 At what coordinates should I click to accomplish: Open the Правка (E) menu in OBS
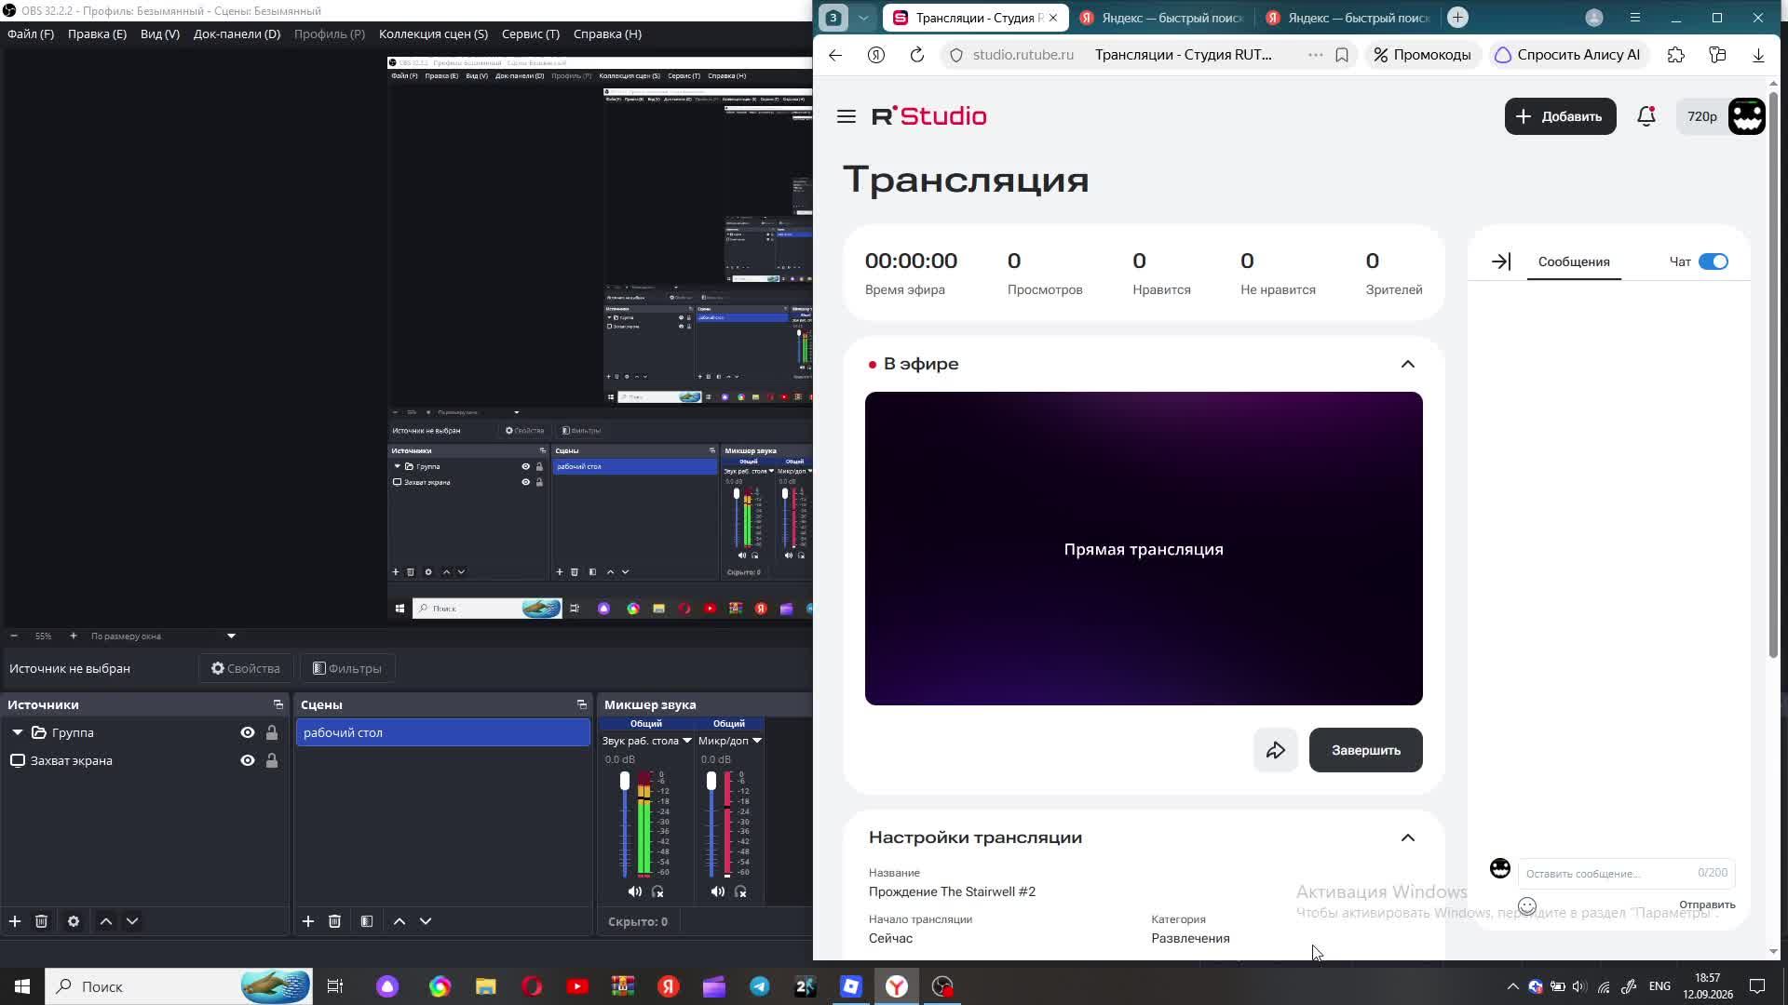[x=97, y=33]
